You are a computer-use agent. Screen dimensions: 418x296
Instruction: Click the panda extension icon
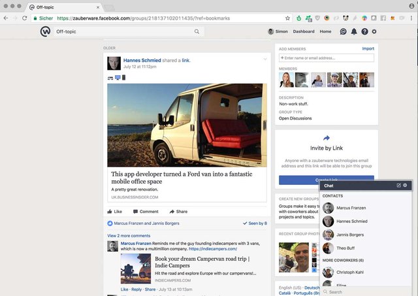pyautogui.click(x=346, y=18)
